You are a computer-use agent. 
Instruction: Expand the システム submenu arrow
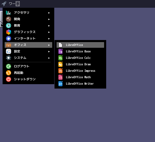49,58
